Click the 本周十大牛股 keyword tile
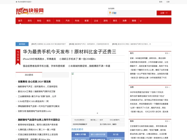The height and width of the screenshot is (140, 187). coord(80,134)
